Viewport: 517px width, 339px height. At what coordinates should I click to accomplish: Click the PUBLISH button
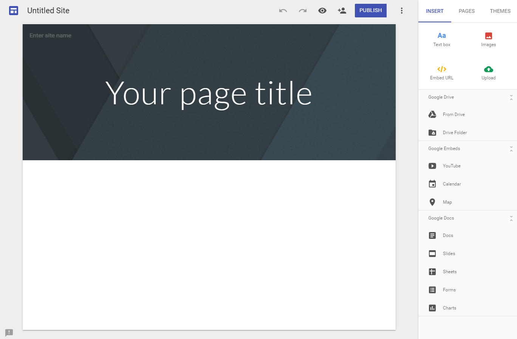(370, 10)
